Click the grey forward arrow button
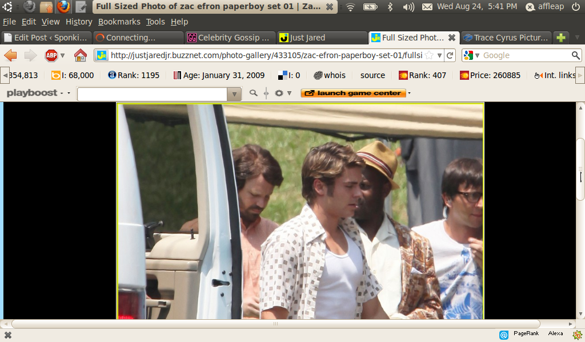 31,55
